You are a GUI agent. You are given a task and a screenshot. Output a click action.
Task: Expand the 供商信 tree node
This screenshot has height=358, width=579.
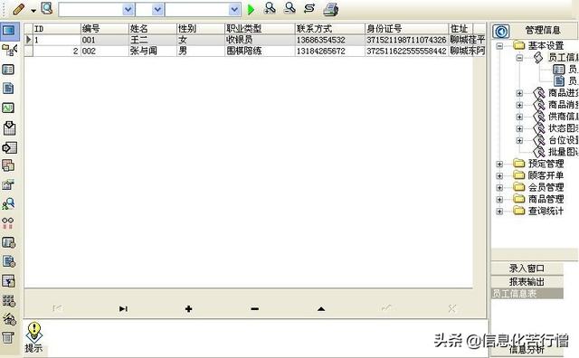click(519, 117)
